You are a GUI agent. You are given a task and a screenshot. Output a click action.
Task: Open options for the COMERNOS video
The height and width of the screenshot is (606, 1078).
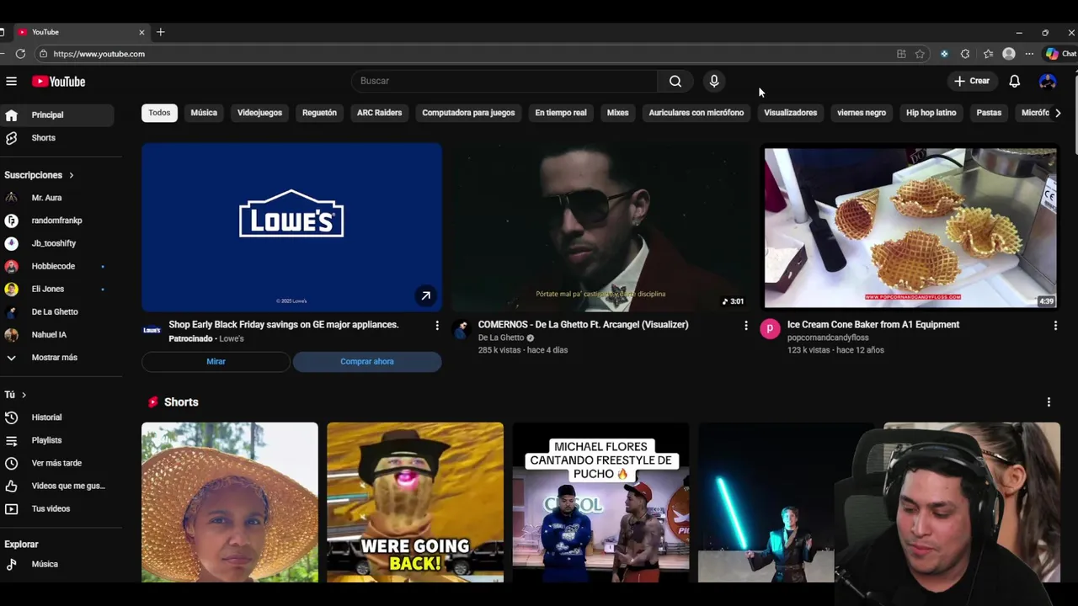(745, 325)
